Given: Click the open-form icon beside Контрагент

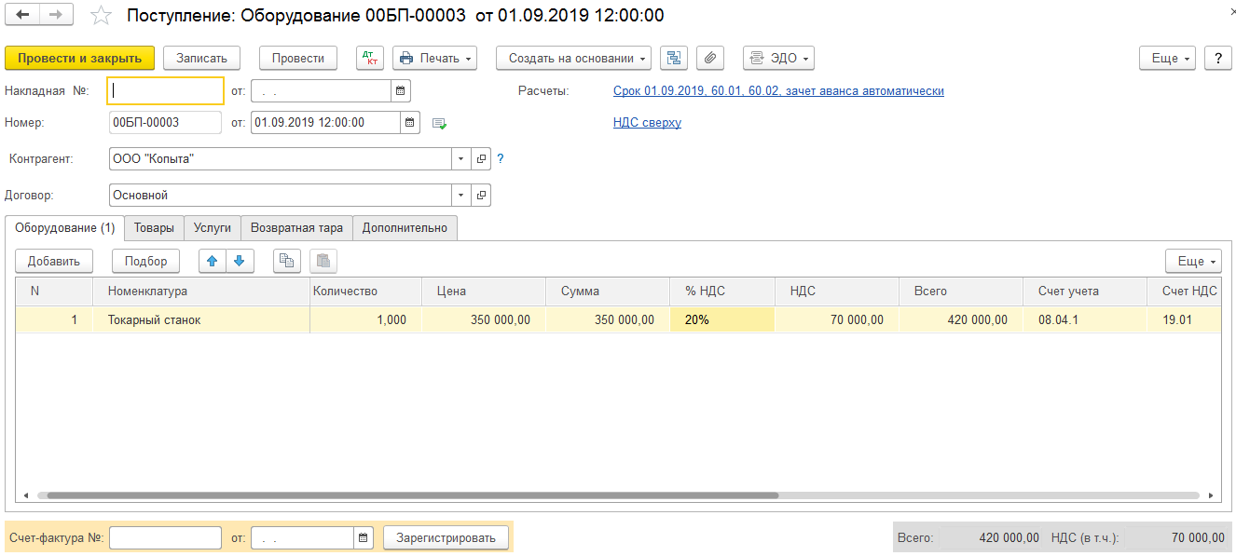Looking at the screenshot, I should tap(481, 159).
